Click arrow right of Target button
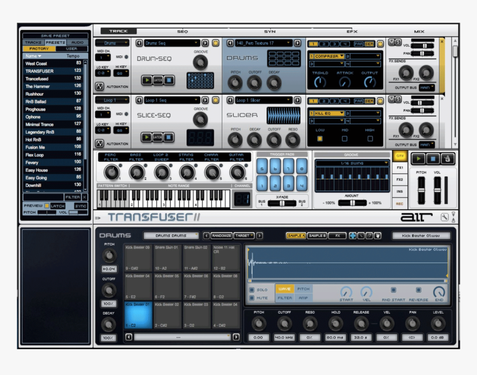The image size is (477, 375). [260, 235]
